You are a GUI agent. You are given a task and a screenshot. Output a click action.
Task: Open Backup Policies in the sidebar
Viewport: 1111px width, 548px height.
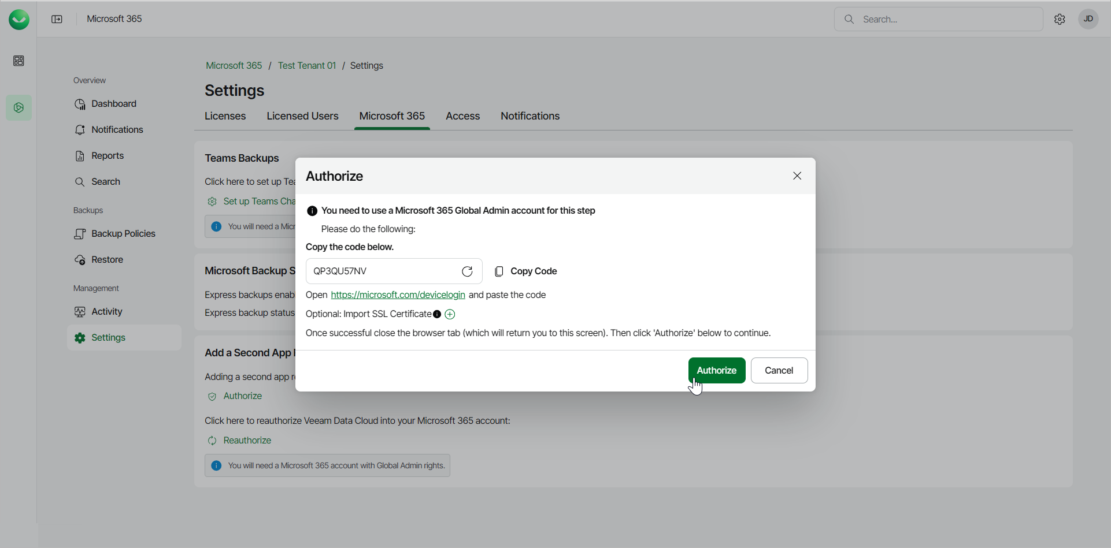(123, 234)
